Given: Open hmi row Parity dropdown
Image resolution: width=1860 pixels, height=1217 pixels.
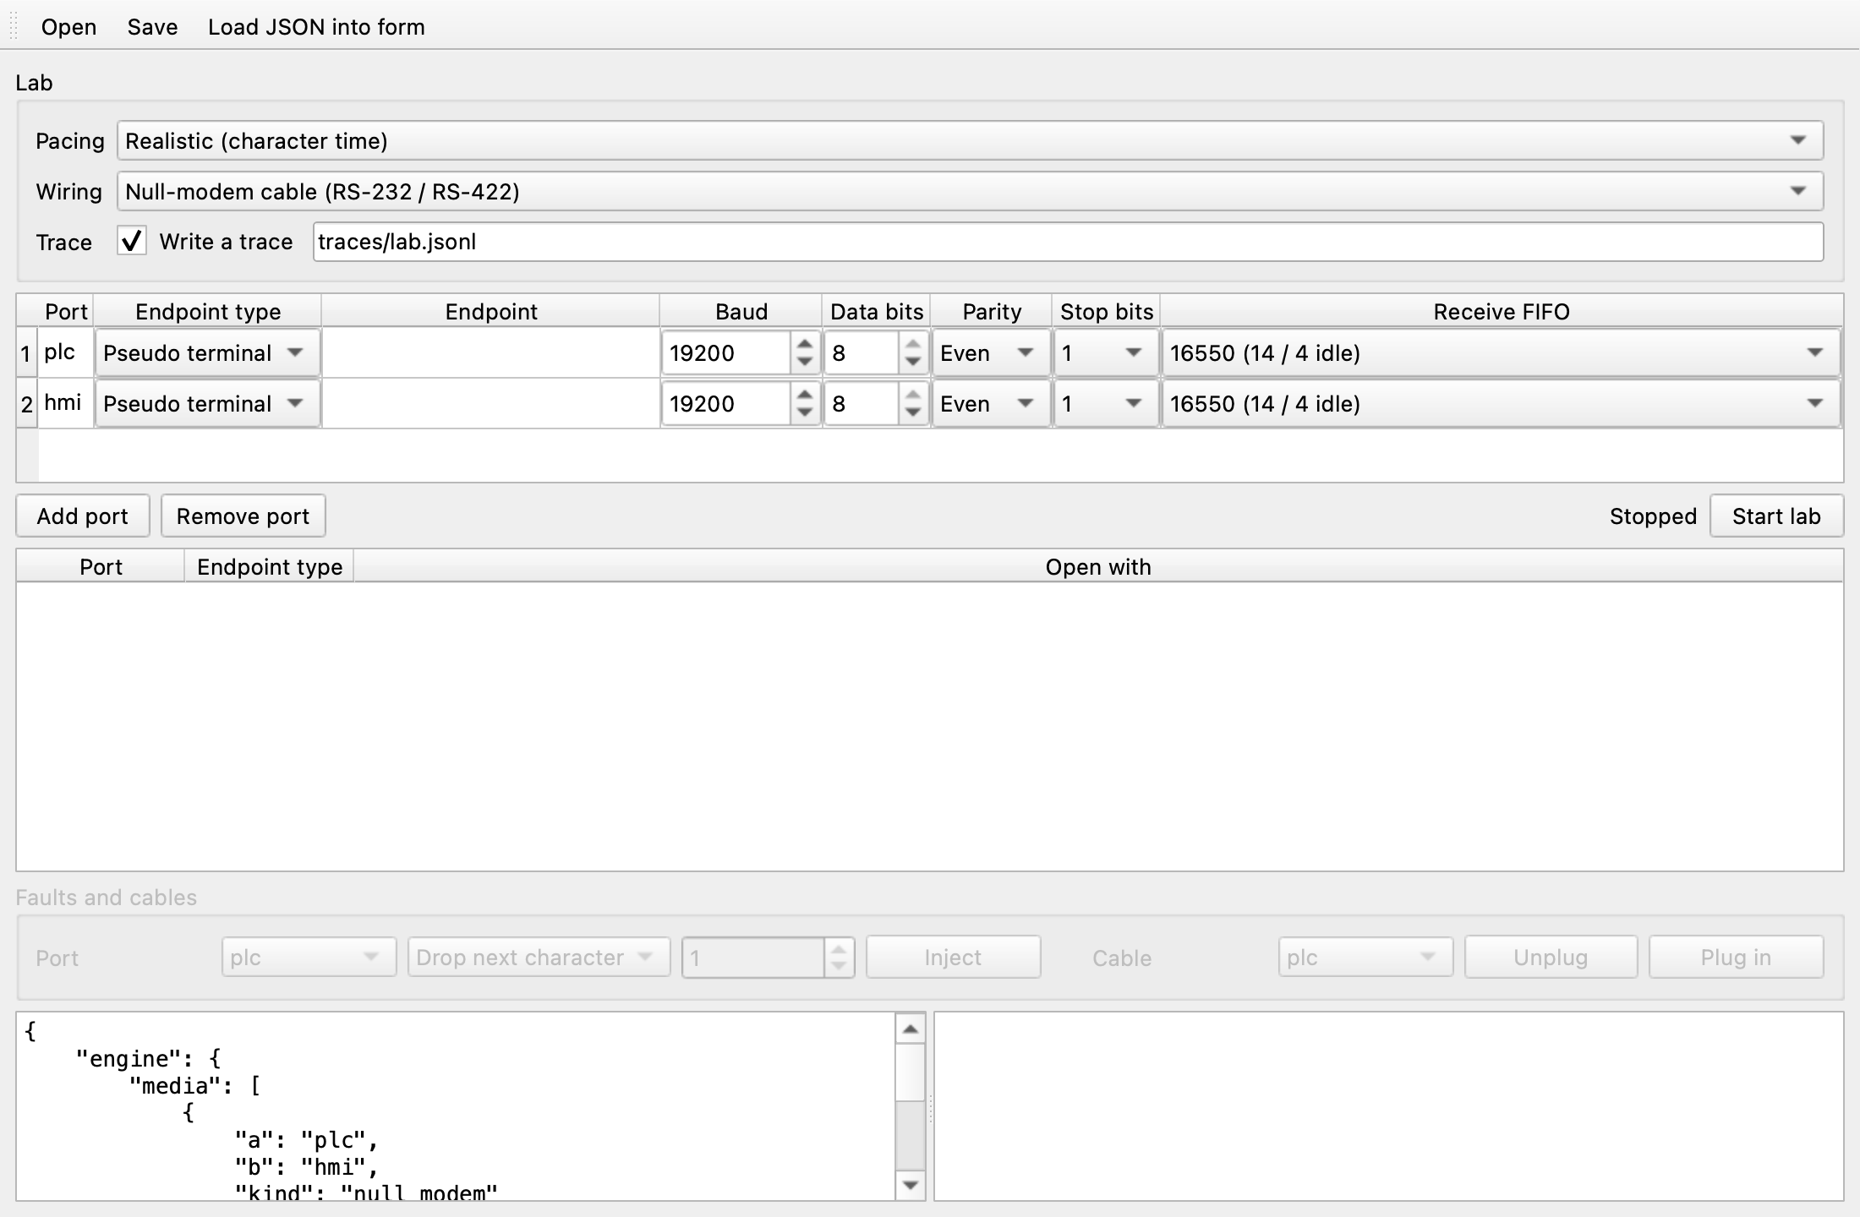Looking at the screenshot, I should [991, 403].
